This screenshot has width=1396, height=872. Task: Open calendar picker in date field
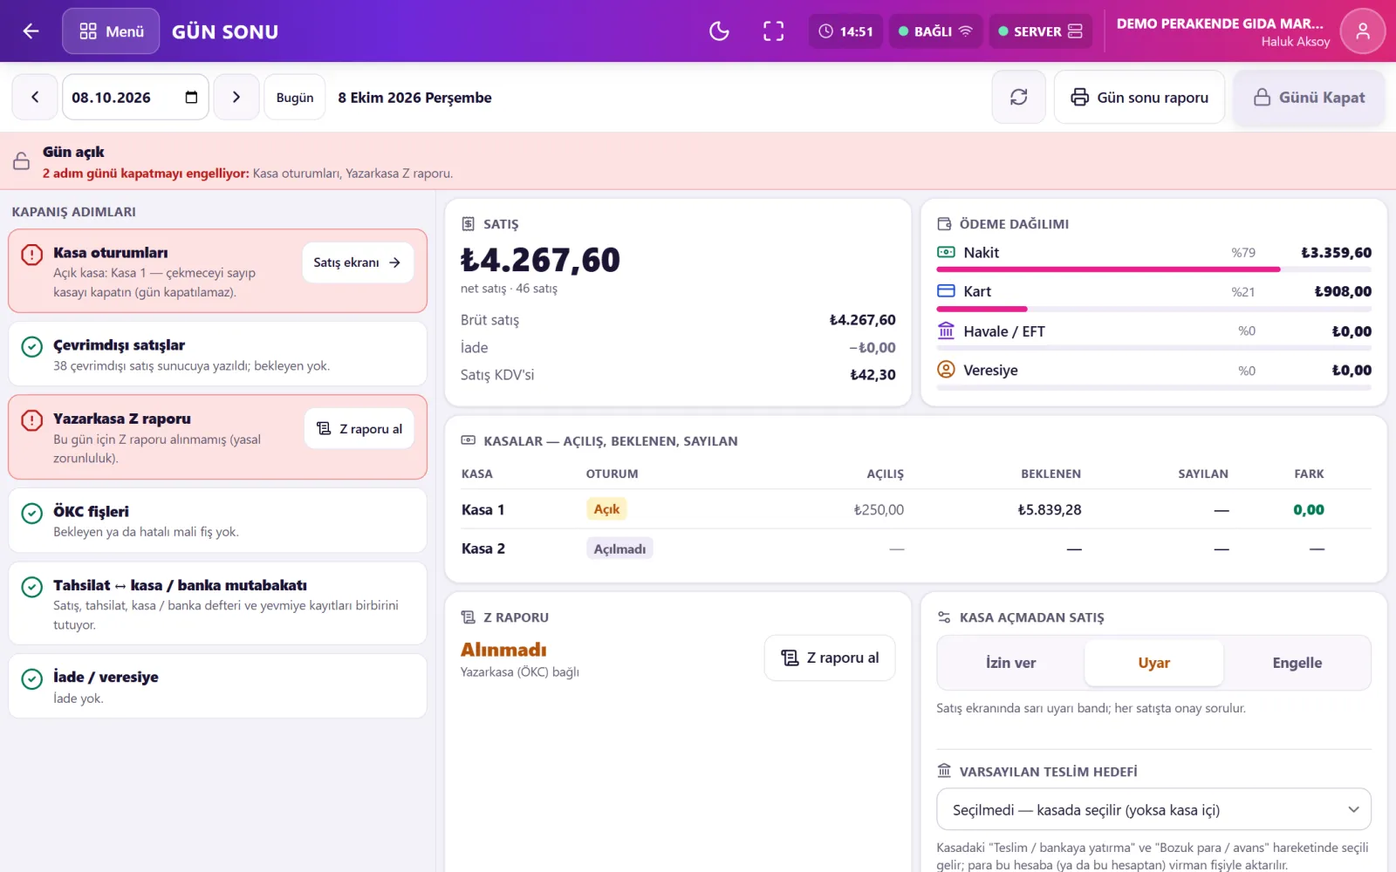[191, 97]
